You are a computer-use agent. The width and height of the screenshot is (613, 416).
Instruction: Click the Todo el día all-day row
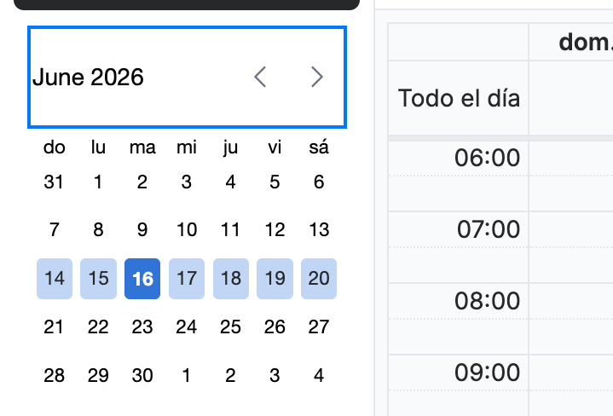tap(500, 98)
